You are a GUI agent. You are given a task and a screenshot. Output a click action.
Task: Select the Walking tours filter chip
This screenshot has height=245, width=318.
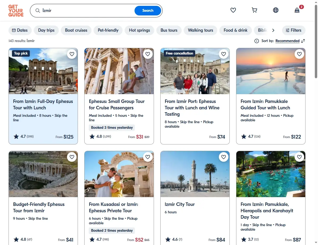pos(200,30)
